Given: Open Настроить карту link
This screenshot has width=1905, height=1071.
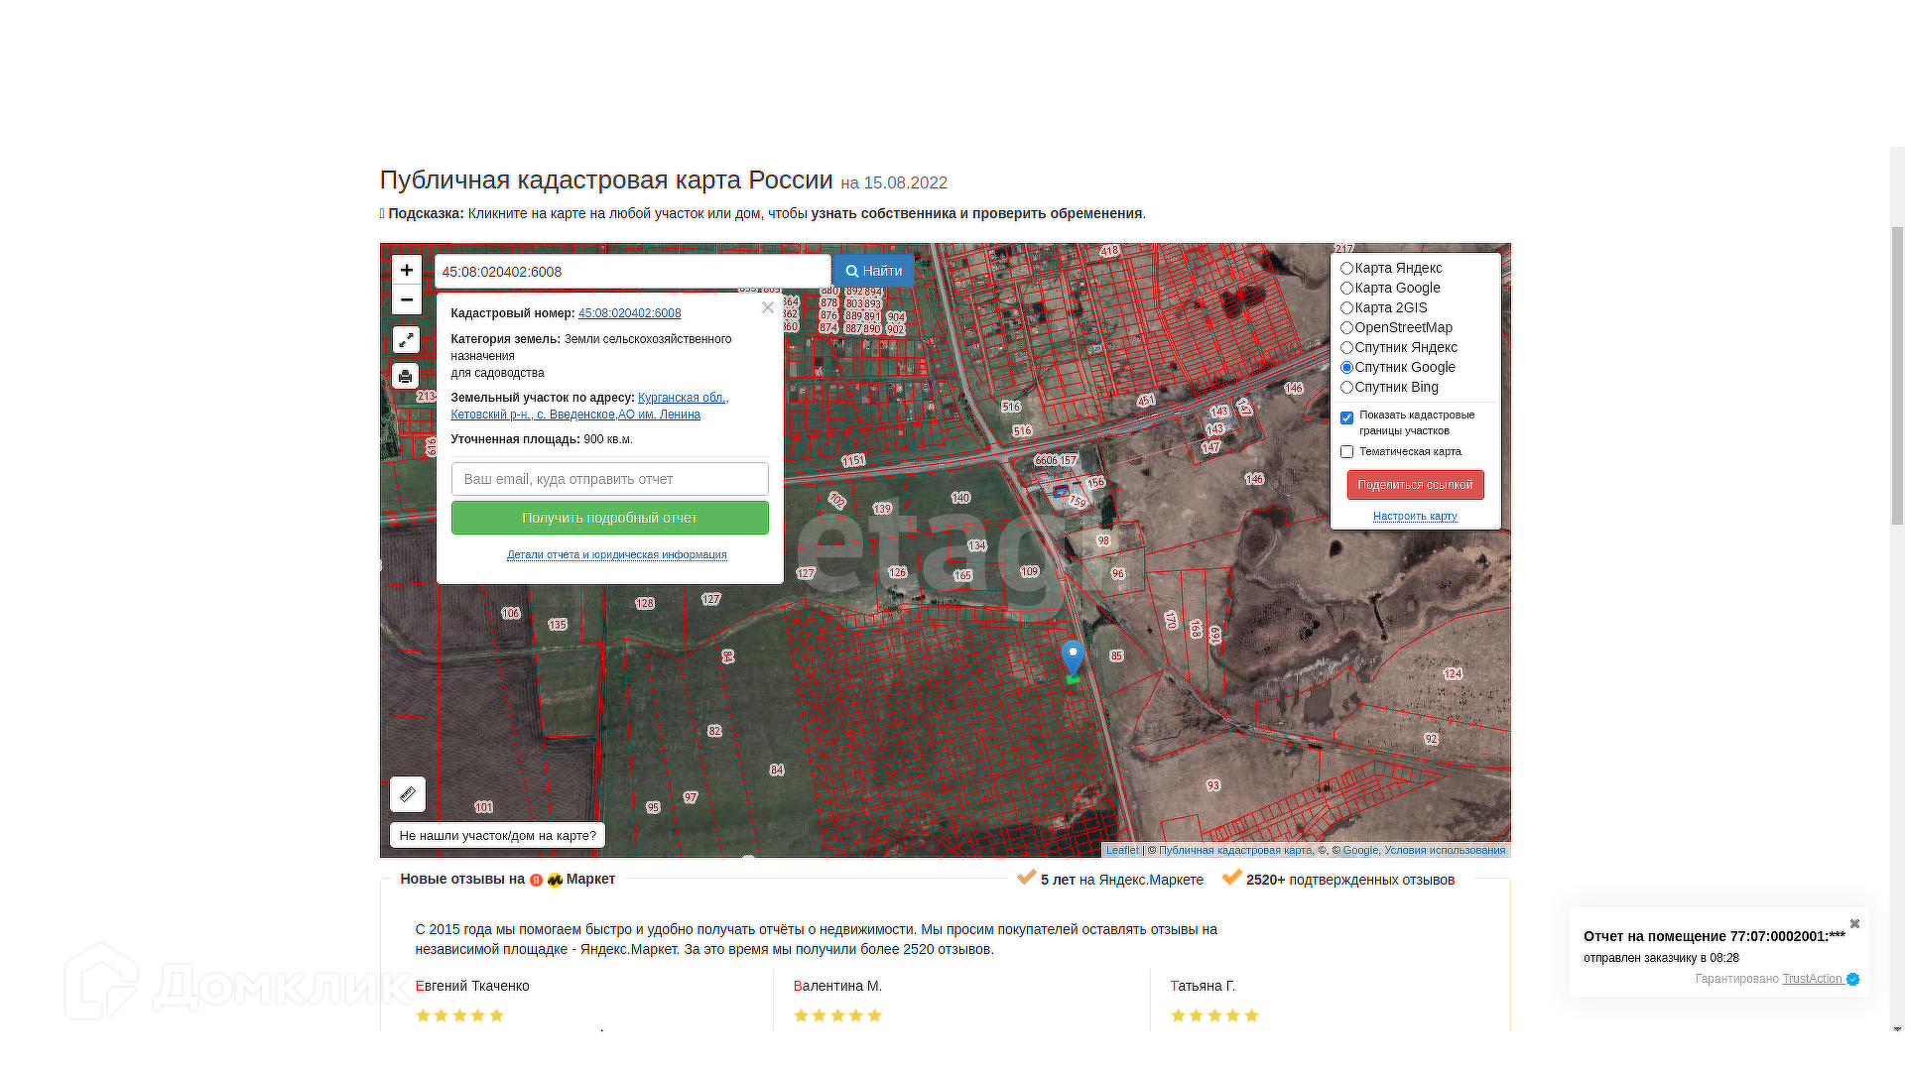Looking at the screenshot, I should 1415,516.
